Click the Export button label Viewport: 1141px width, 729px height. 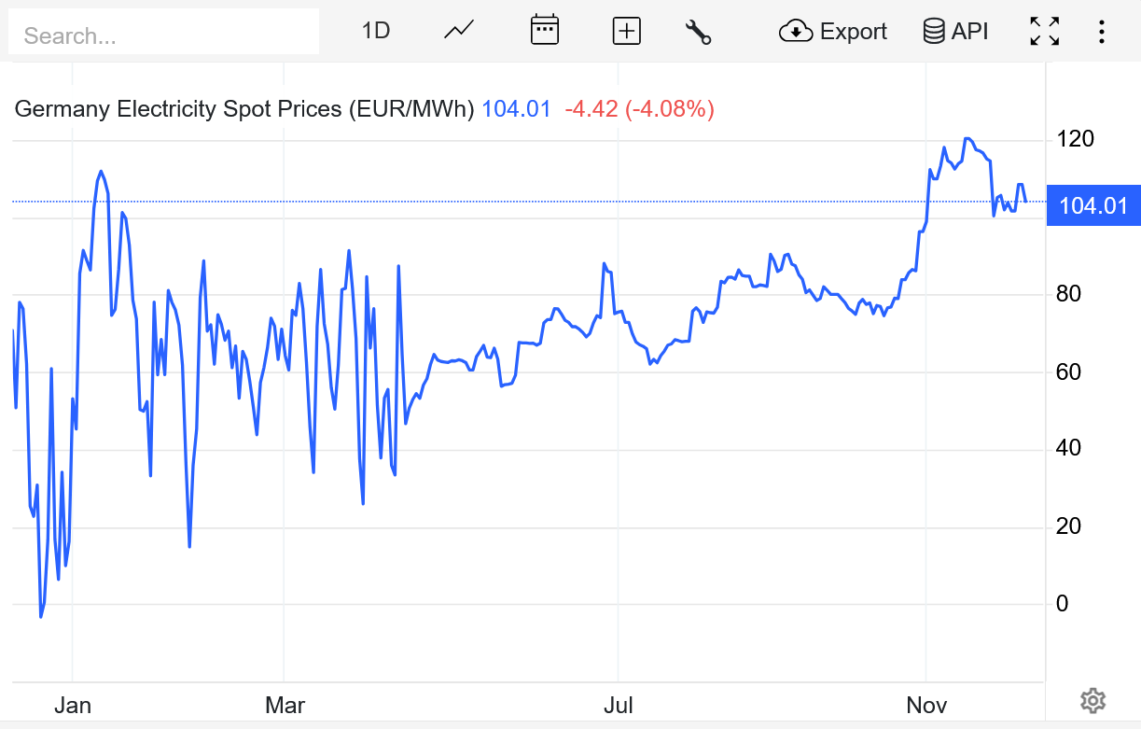tap(853, 31)
